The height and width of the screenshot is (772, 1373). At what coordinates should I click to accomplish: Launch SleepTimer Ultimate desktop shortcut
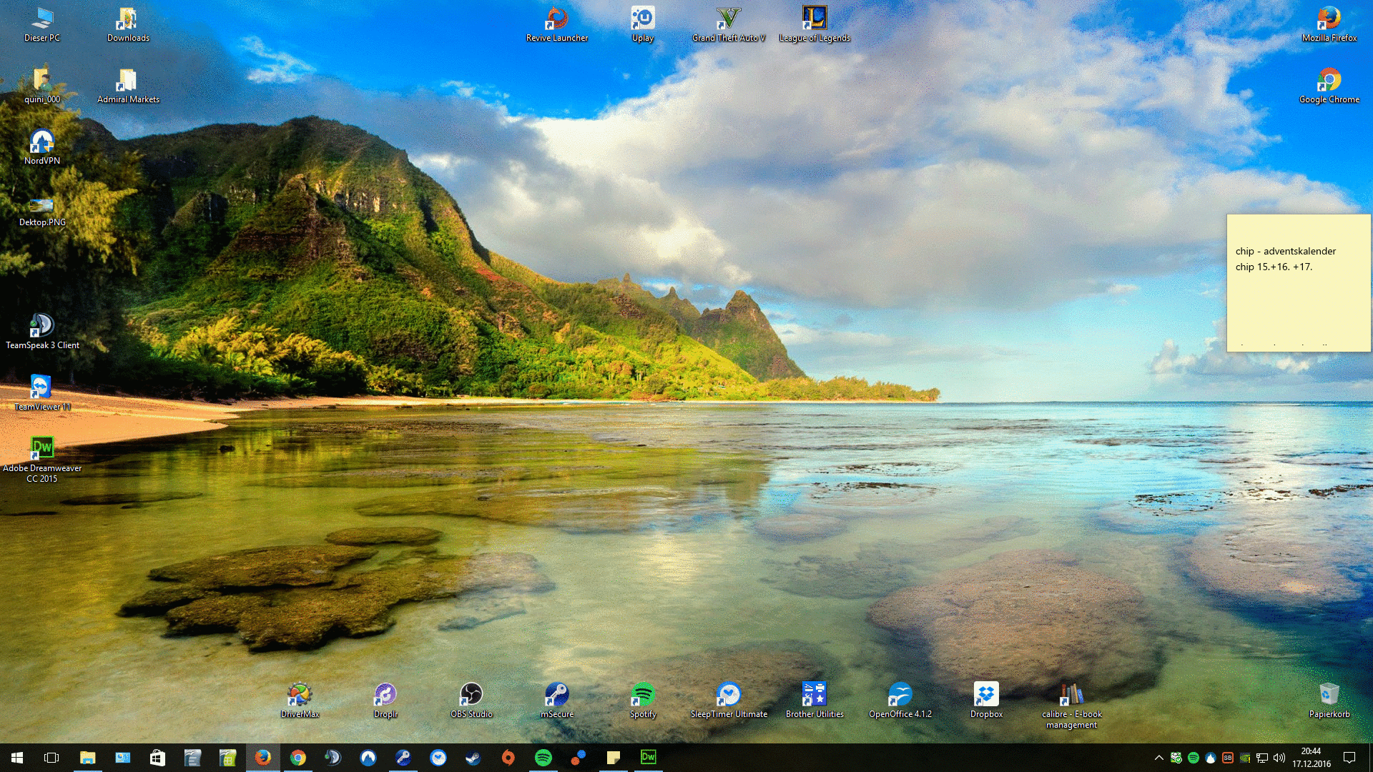[x=729, y=701]
